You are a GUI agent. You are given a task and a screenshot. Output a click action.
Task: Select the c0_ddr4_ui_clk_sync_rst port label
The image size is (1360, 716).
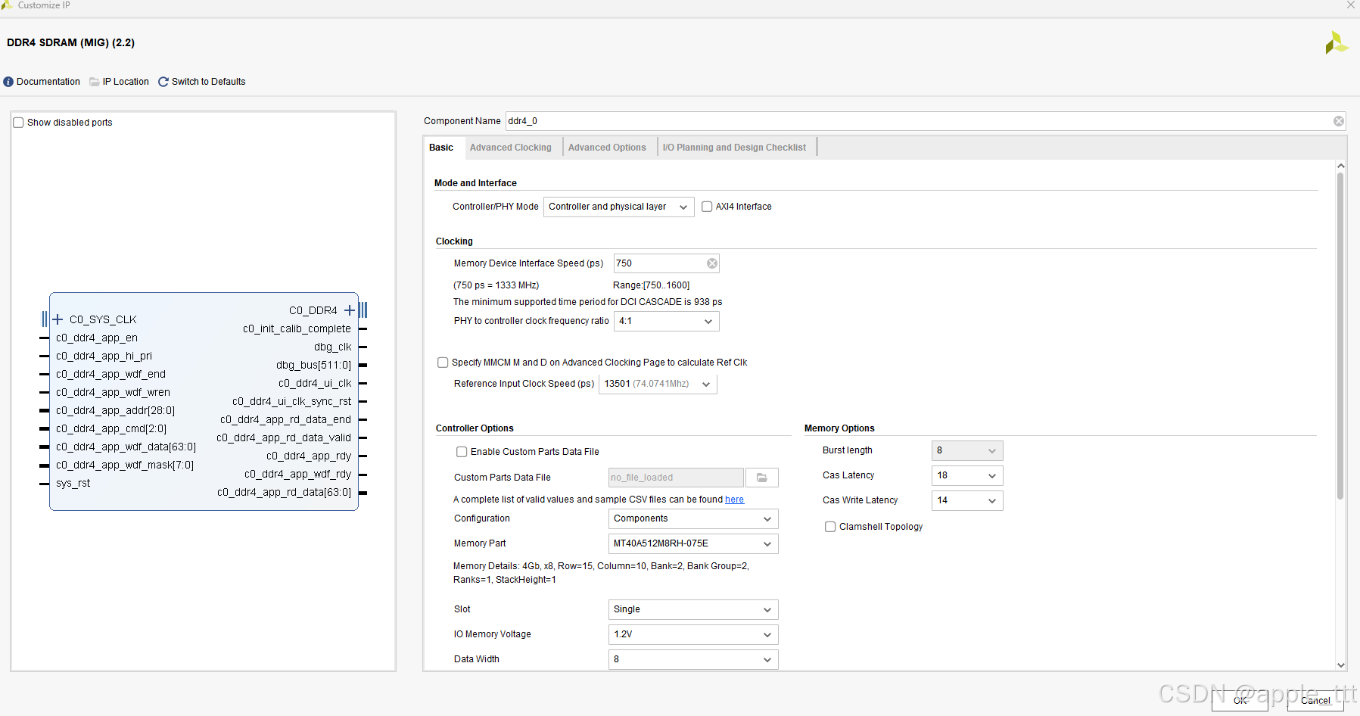coord(291,401)
